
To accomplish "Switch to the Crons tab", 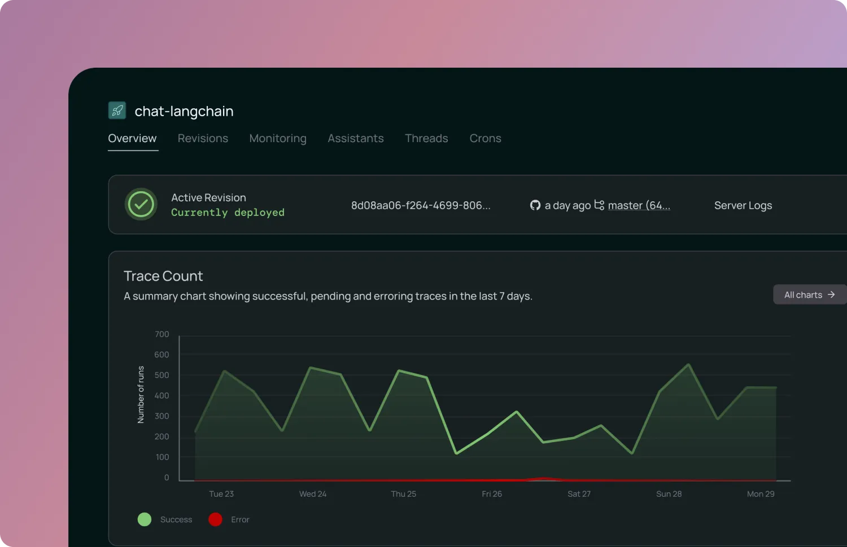I will (485, 138).
